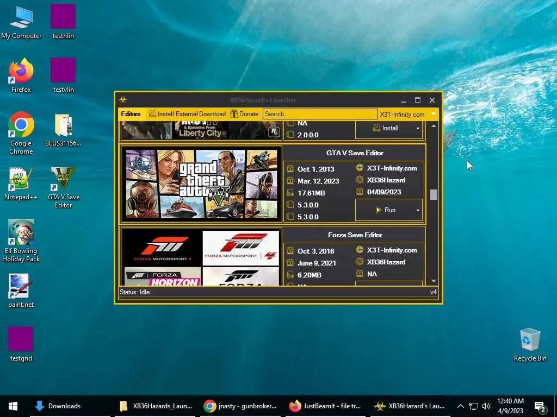
Task: Switch to Firefox JustBeamIt taskbar item
Action: pyautogui.click(x=325, y=406)
